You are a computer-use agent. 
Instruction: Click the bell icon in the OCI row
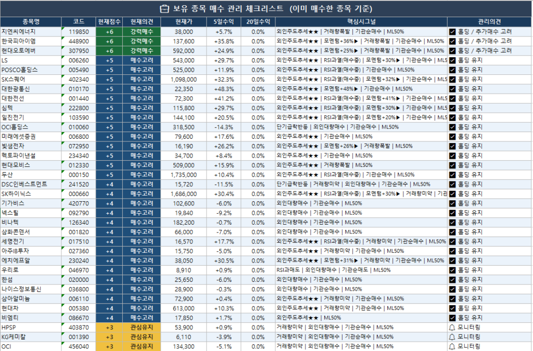452,347
